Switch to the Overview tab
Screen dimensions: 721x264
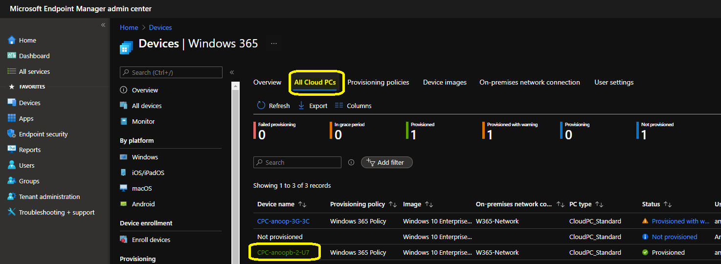point(267,82)
